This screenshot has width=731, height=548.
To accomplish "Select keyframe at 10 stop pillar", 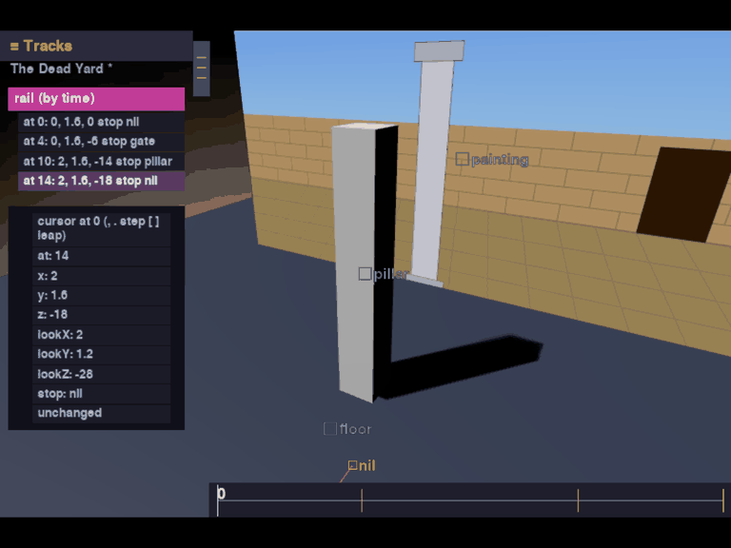I will (x=101, y=161).
